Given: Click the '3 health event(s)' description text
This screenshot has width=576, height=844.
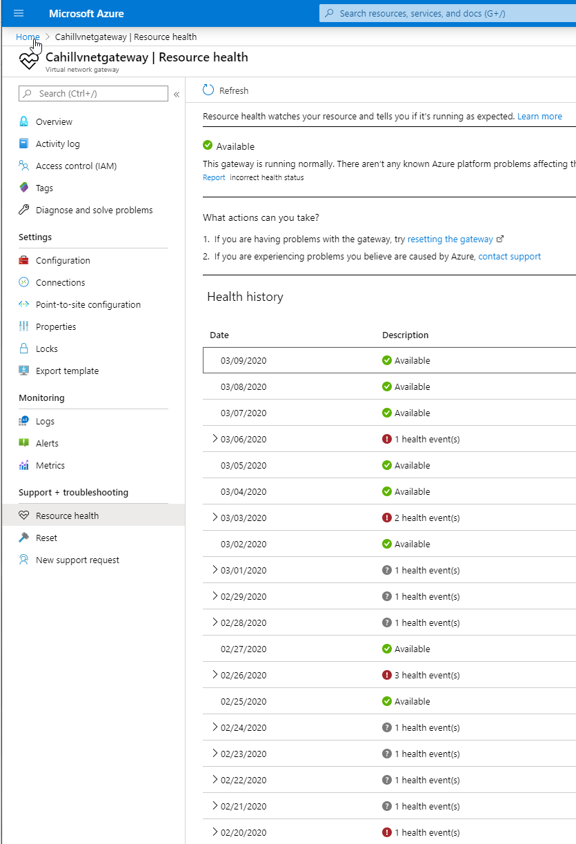Looking at the screenshot, I should [427, 675].
